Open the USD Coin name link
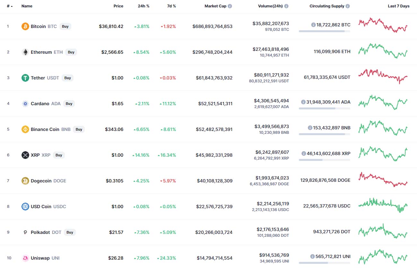The height and width of the screenshot is (268, 417). (41, 207)
